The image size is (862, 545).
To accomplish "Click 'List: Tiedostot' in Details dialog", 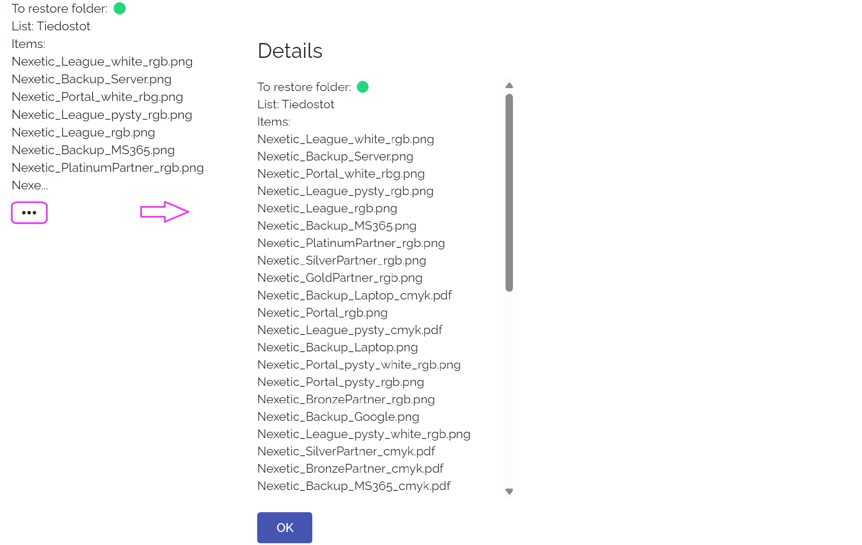I will [x=296, y=104].
